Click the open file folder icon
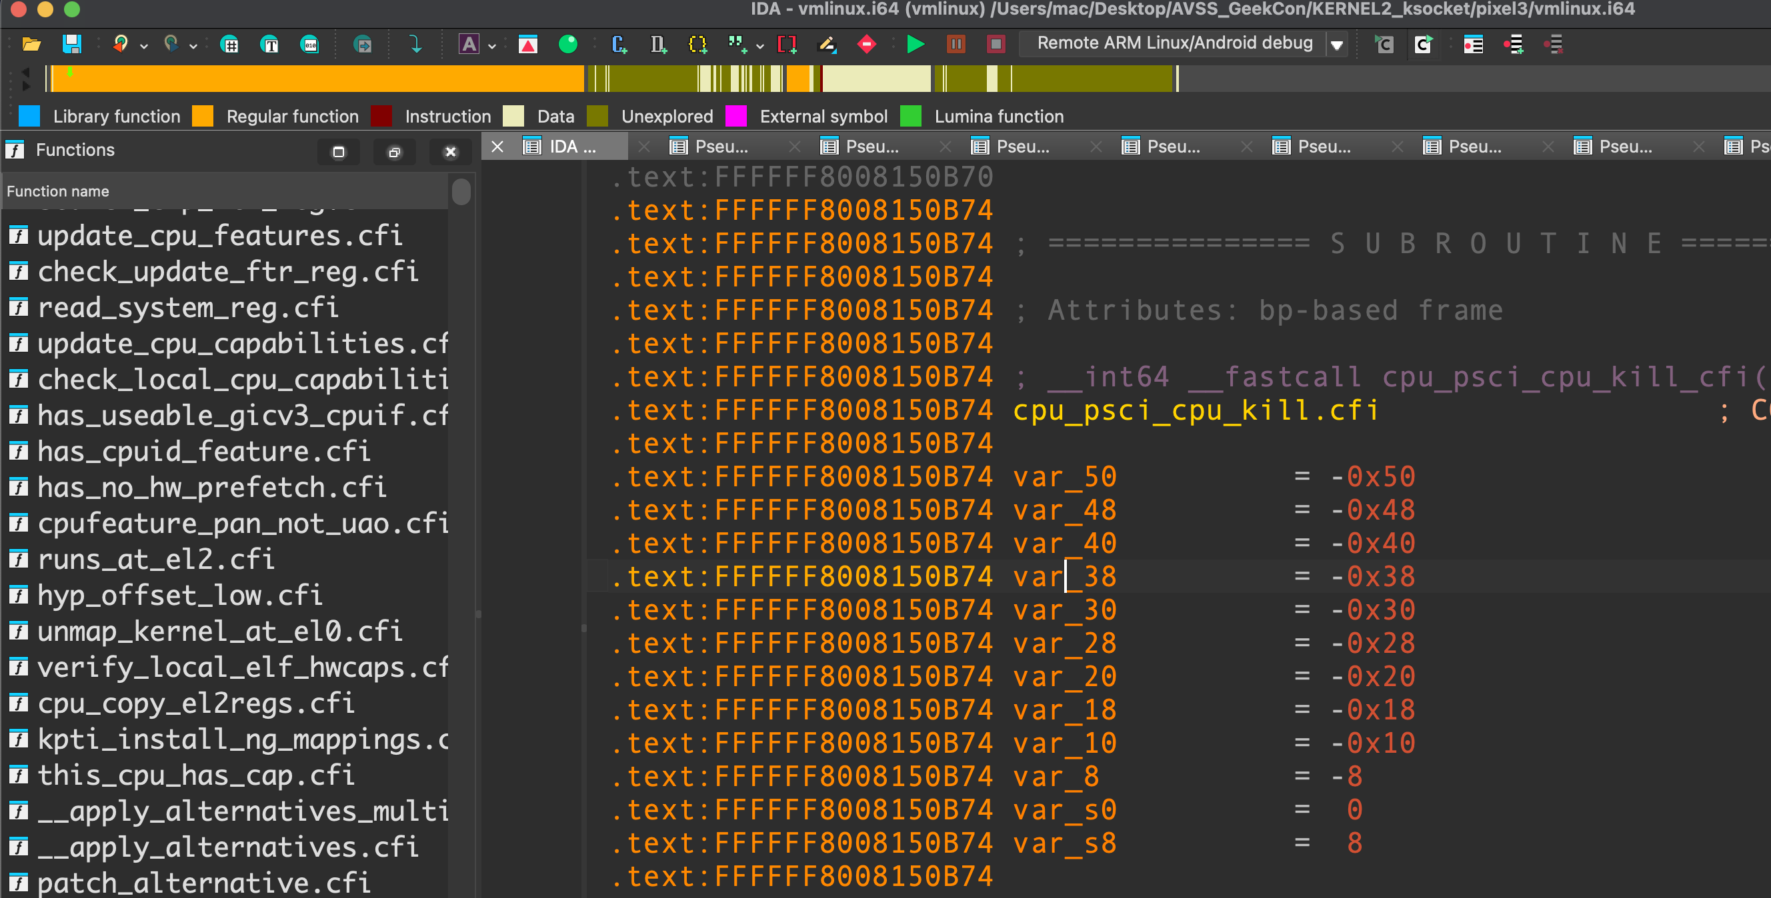 [x=31, y=45]
